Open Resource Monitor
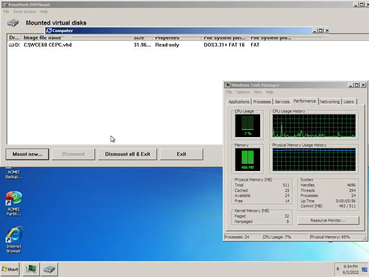Image resolution: width=369 pixels, height=277 pixels. click(x=328, y=220)
